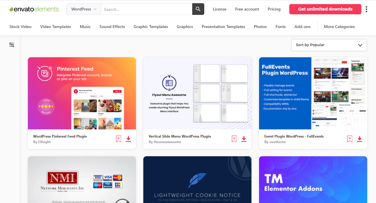Click the WordPress Pinterest Feed Plugin title
This screenshot has width=376, height=203.
tap(60, 136)
